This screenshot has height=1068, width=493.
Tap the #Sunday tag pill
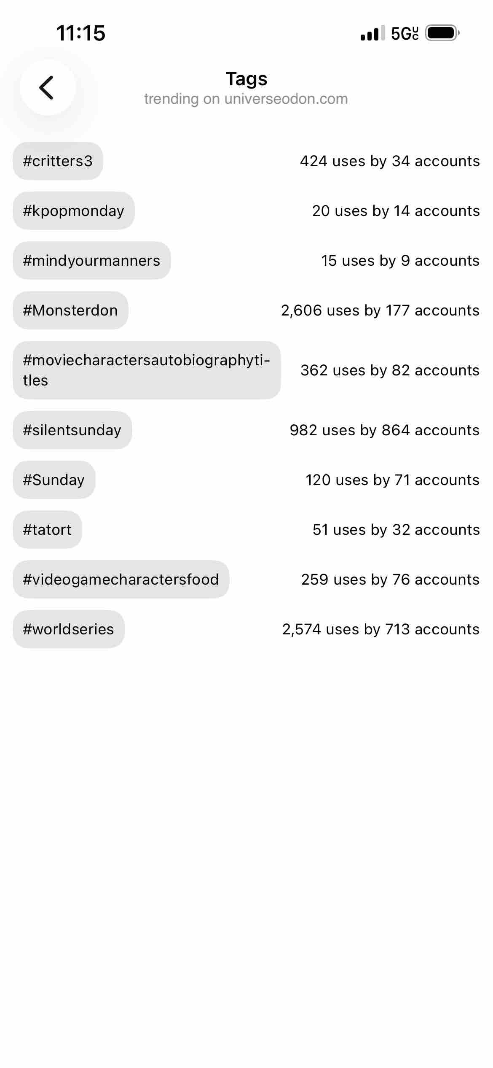54,480
